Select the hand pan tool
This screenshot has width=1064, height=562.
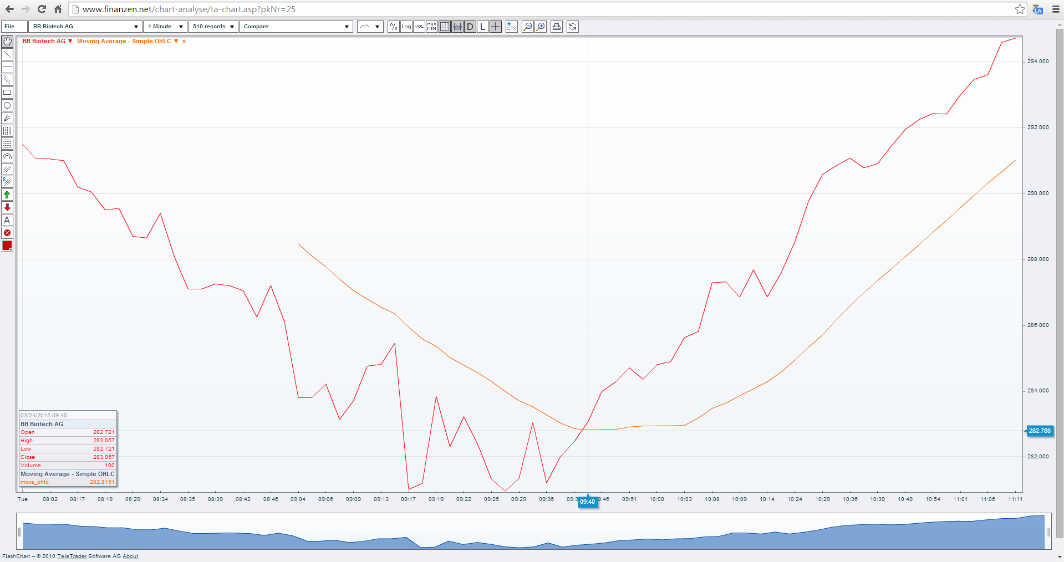coord(7,42)
